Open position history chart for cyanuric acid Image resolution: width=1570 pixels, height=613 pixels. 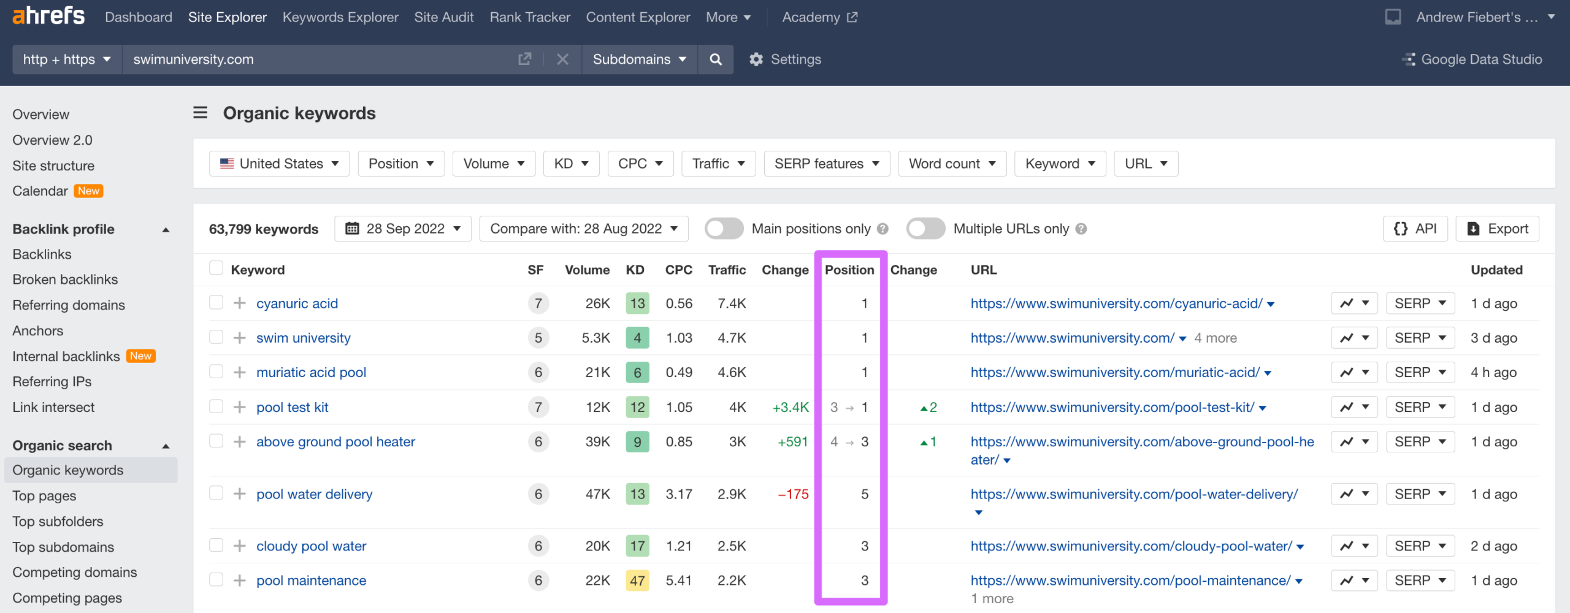[1354, 303]
